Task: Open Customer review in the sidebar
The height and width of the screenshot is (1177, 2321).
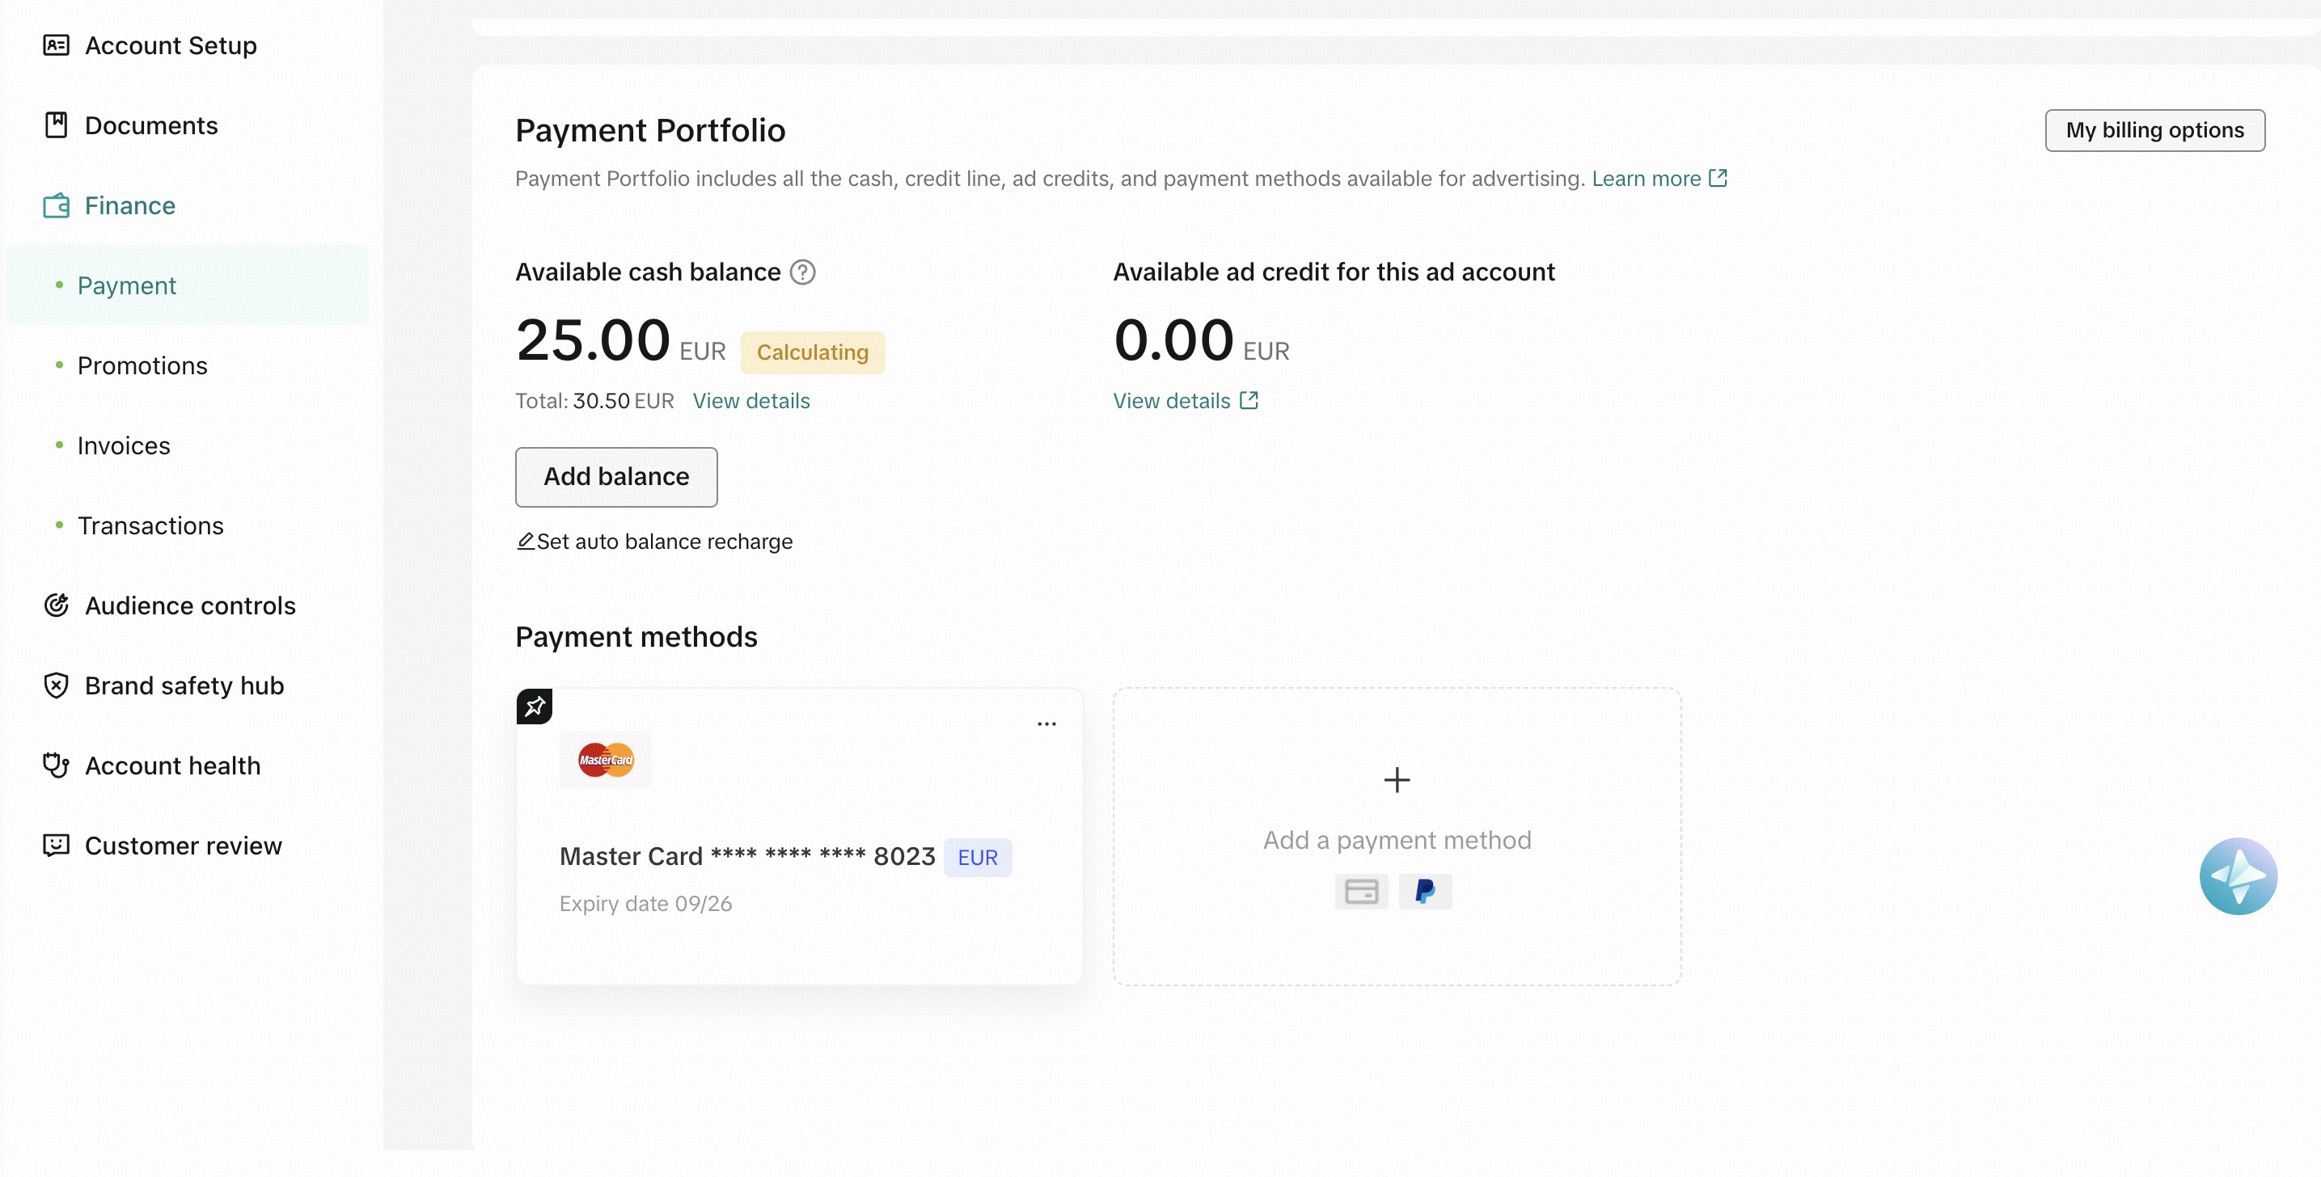Action: click(183, 846)
